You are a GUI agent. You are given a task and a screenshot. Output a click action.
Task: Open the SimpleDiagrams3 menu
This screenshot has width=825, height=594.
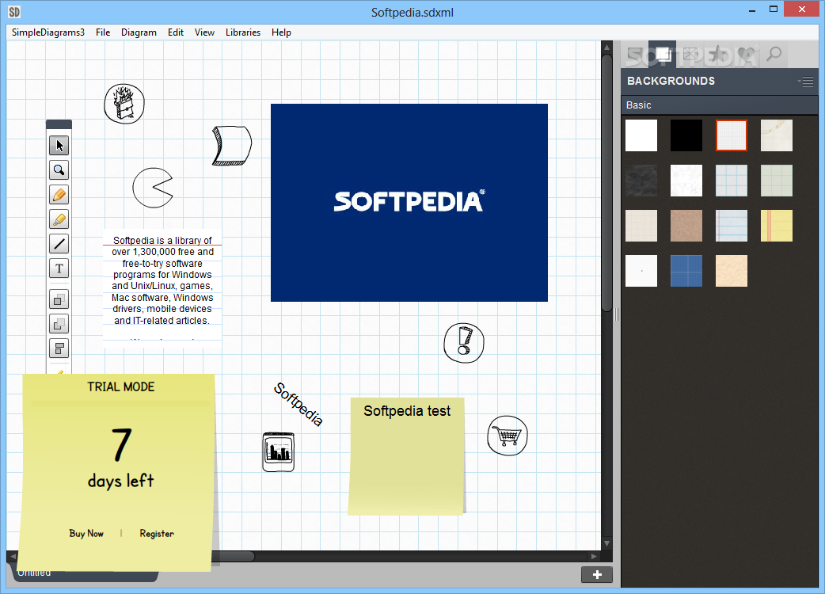click(48, 32)
